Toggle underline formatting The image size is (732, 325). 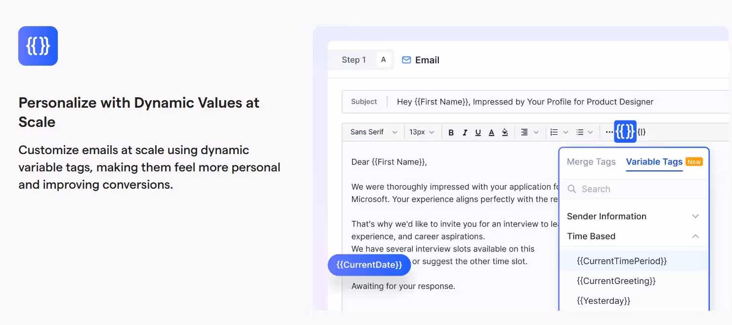click(478, 132)
